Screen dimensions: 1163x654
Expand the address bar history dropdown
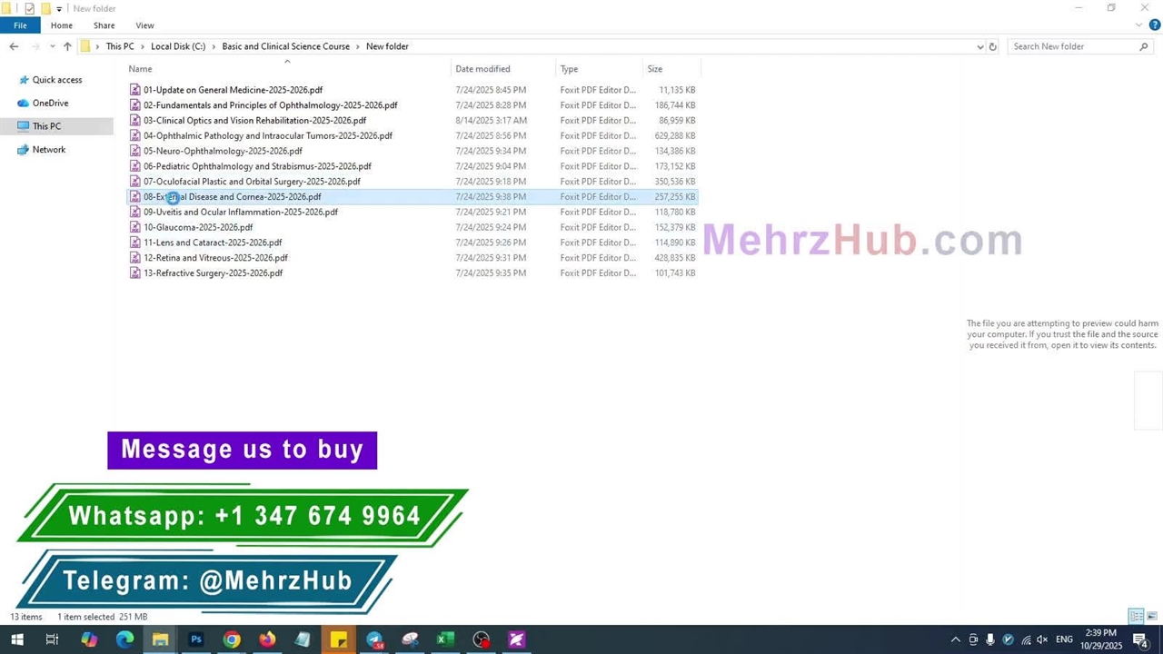tap(979, 46)
